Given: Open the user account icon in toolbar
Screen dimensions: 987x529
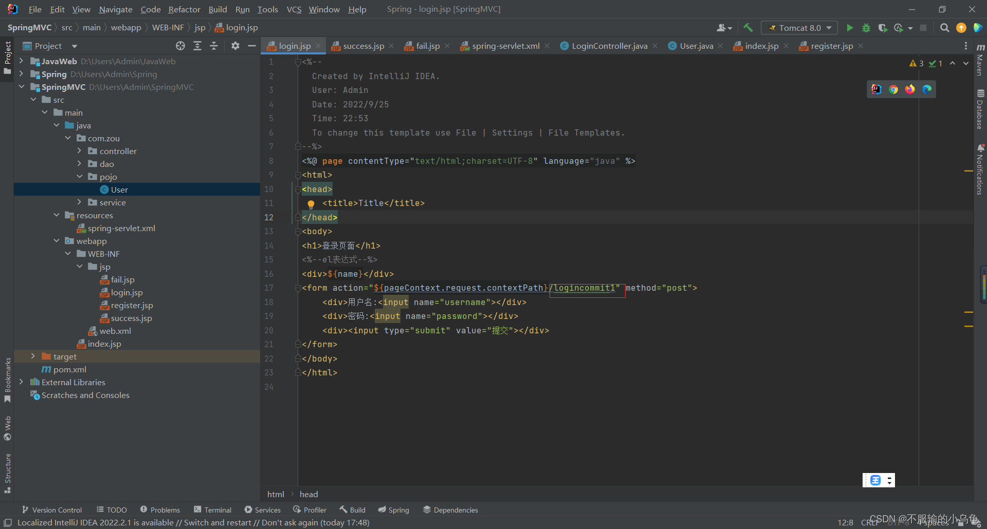Looking at the screenshot, I should point(724,28).
